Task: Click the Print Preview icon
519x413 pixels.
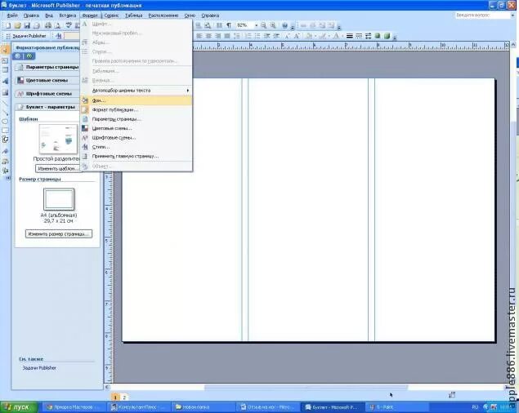Action: (57, 26)
